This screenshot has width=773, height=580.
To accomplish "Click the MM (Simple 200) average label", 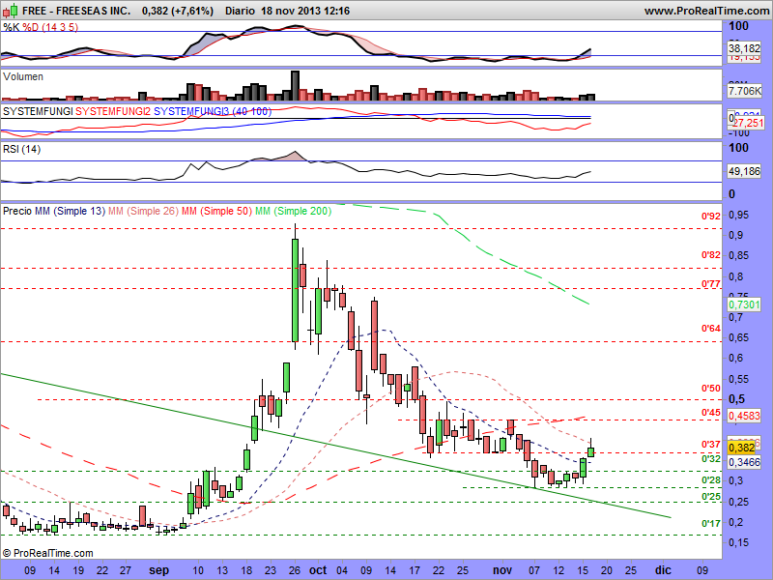I will (294, 211).
